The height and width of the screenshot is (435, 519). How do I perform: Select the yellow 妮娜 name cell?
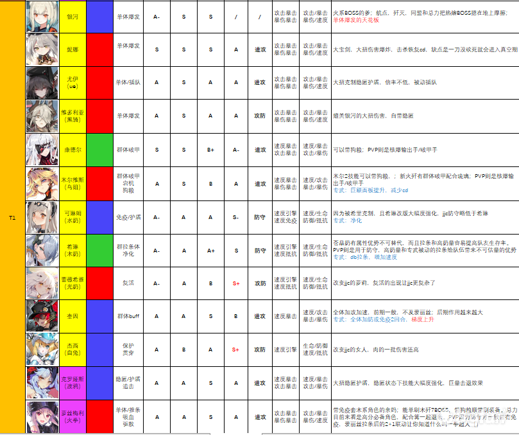(72, 49)
